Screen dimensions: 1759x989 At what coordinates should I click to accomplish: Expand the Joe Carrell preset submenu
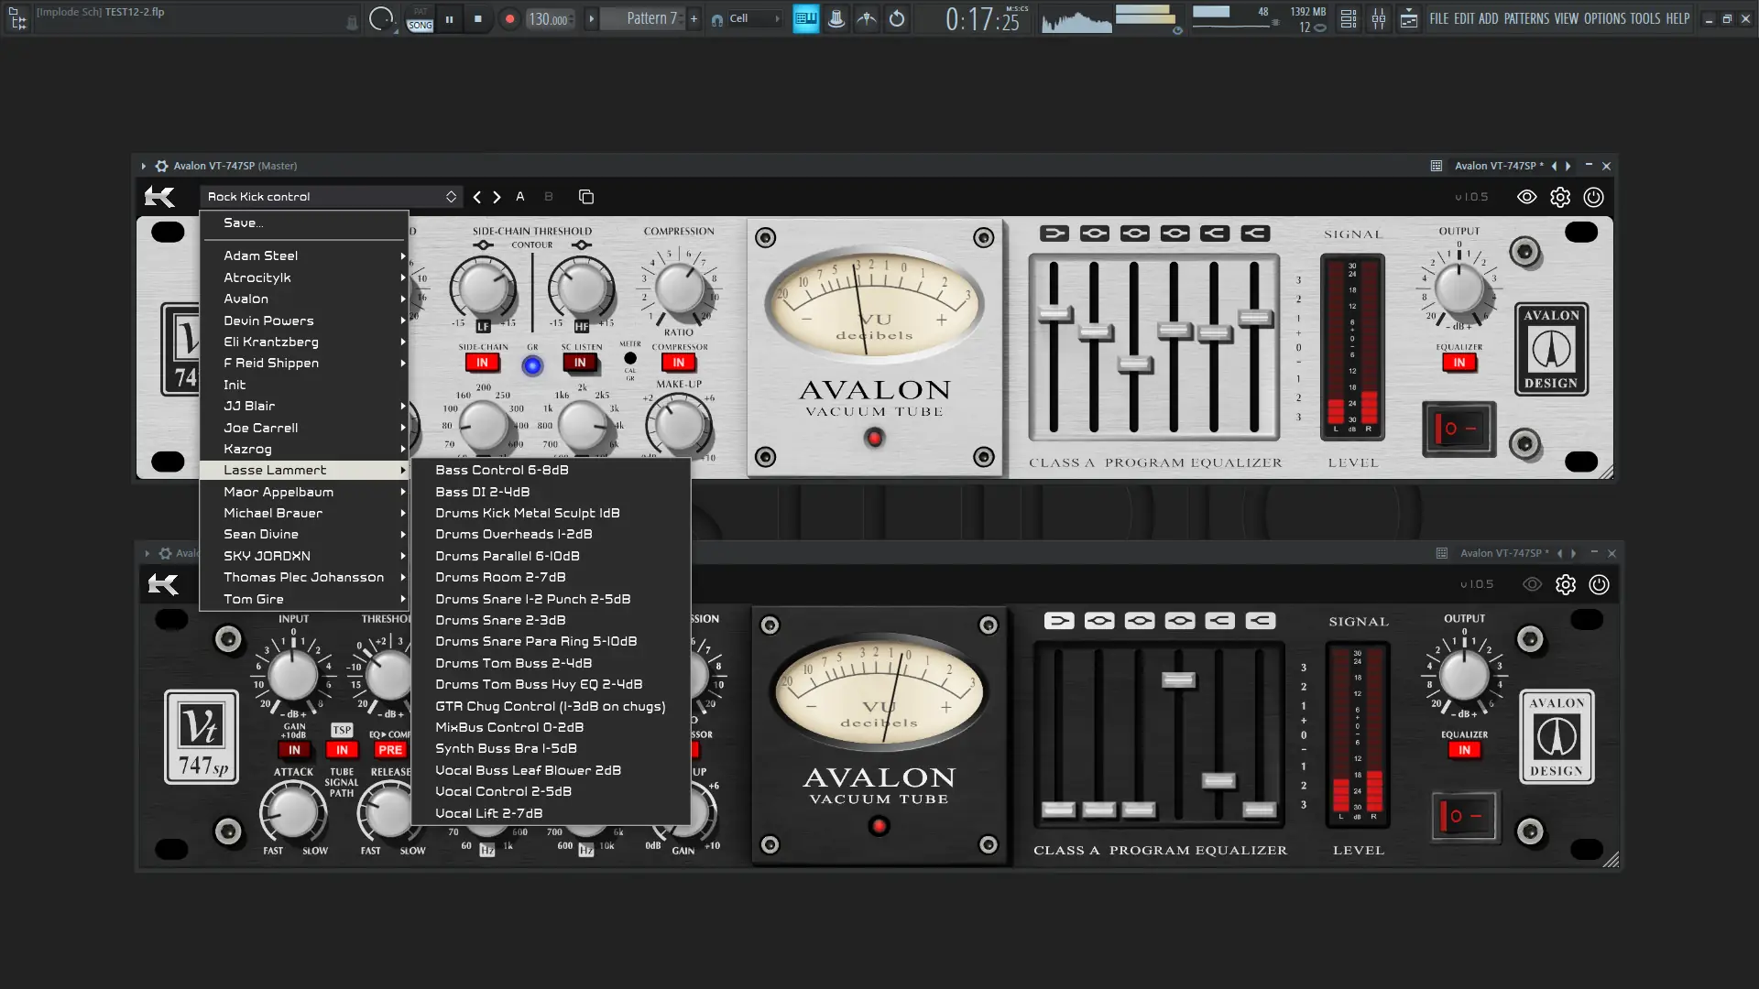click(x=261, y=428)
